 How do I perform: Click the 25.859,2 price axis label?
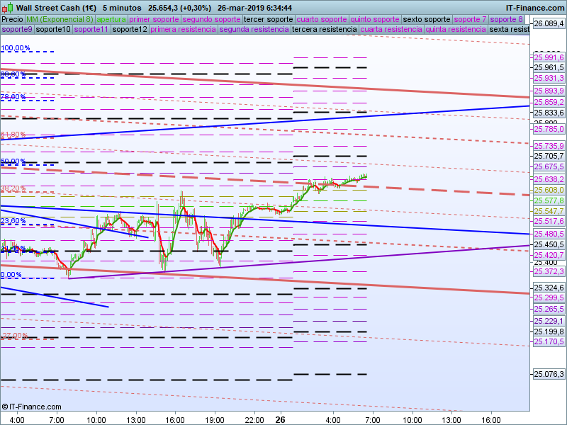(x=549, y=102)
